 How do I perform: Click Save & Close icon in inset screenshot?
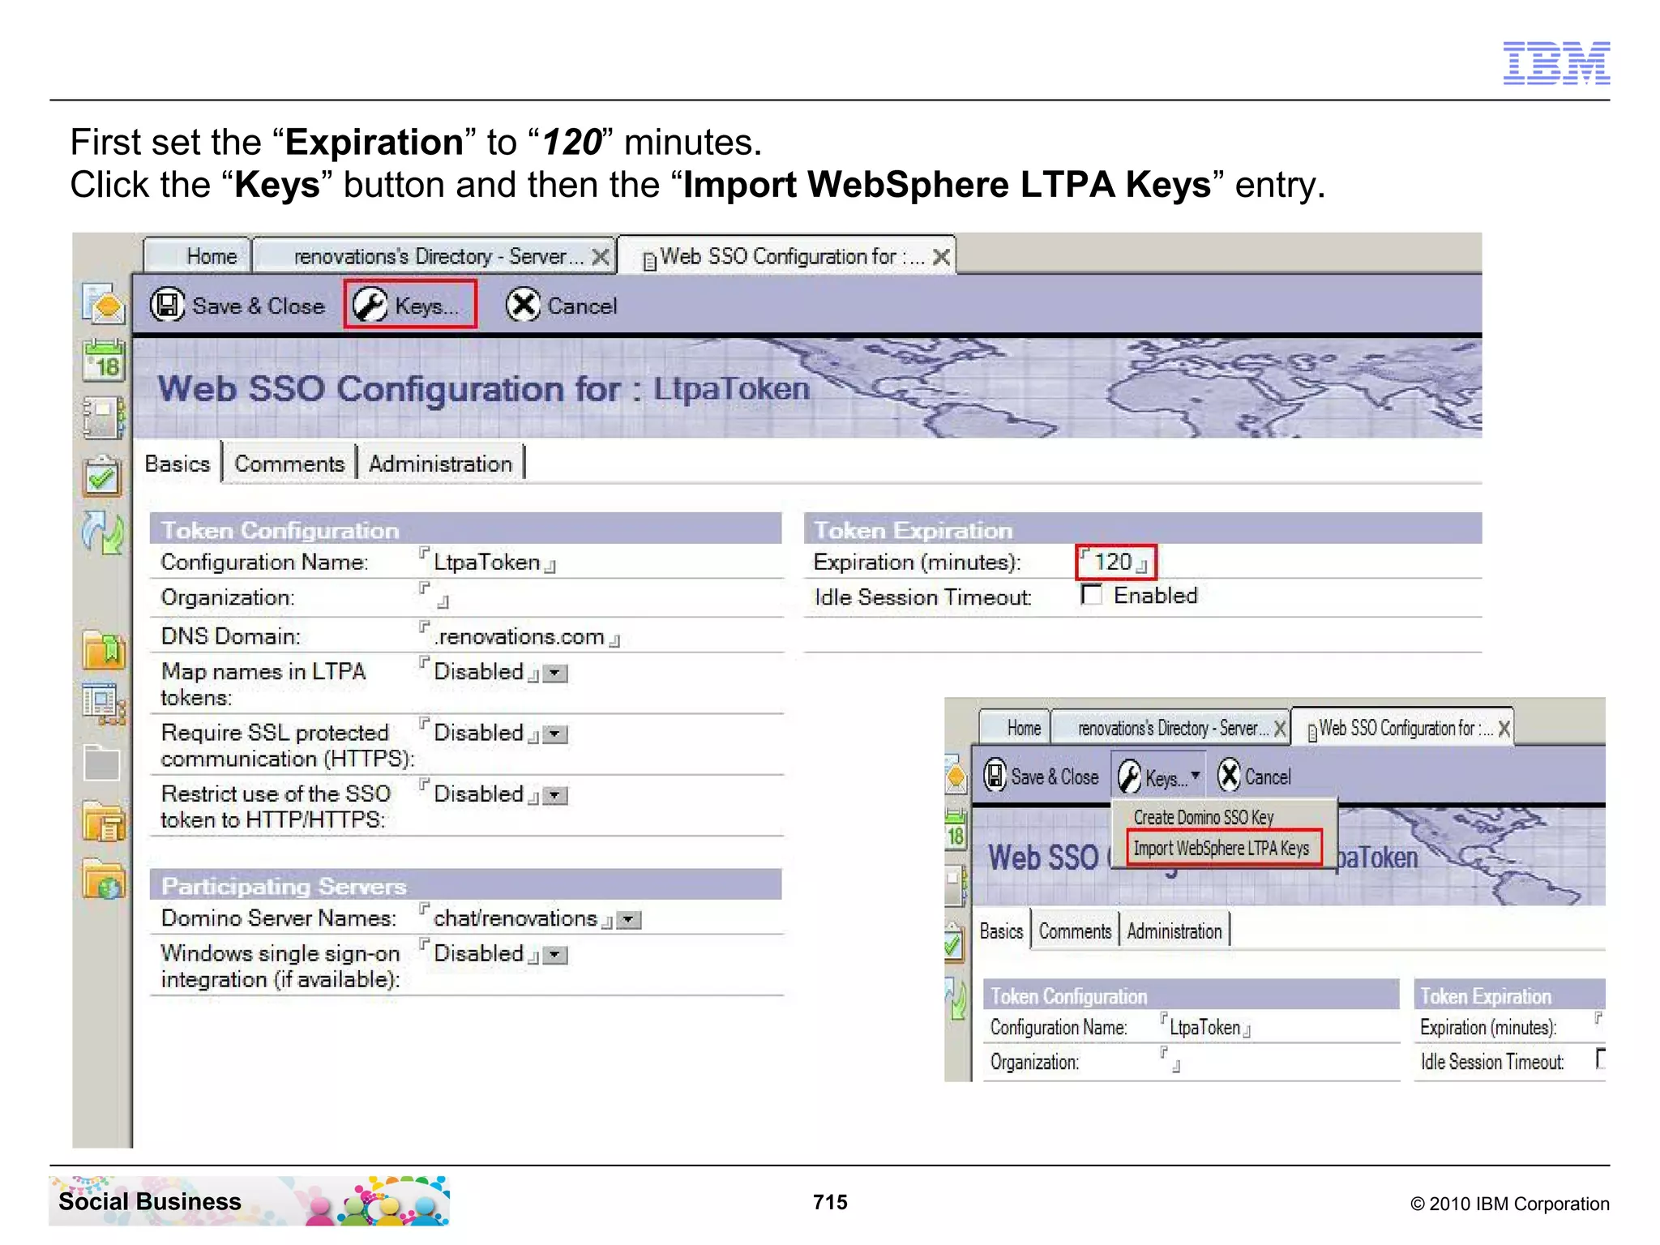pos(995,775)
